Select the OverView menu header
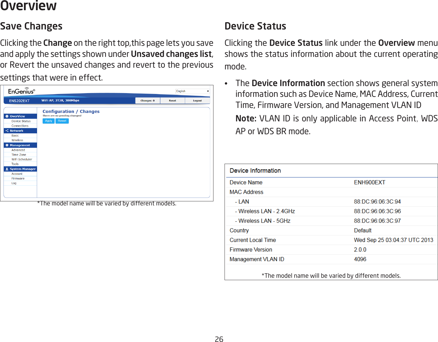This screenshot has width=438, height=342. click(20, 116)
